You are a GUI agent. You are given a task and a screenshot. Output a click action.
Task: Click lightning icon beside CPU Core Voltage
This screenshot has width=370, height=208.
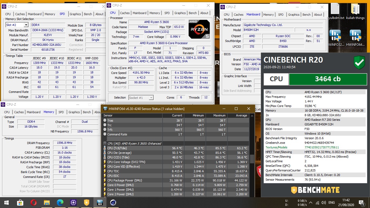pyautogui.click(x=105, y=162)
